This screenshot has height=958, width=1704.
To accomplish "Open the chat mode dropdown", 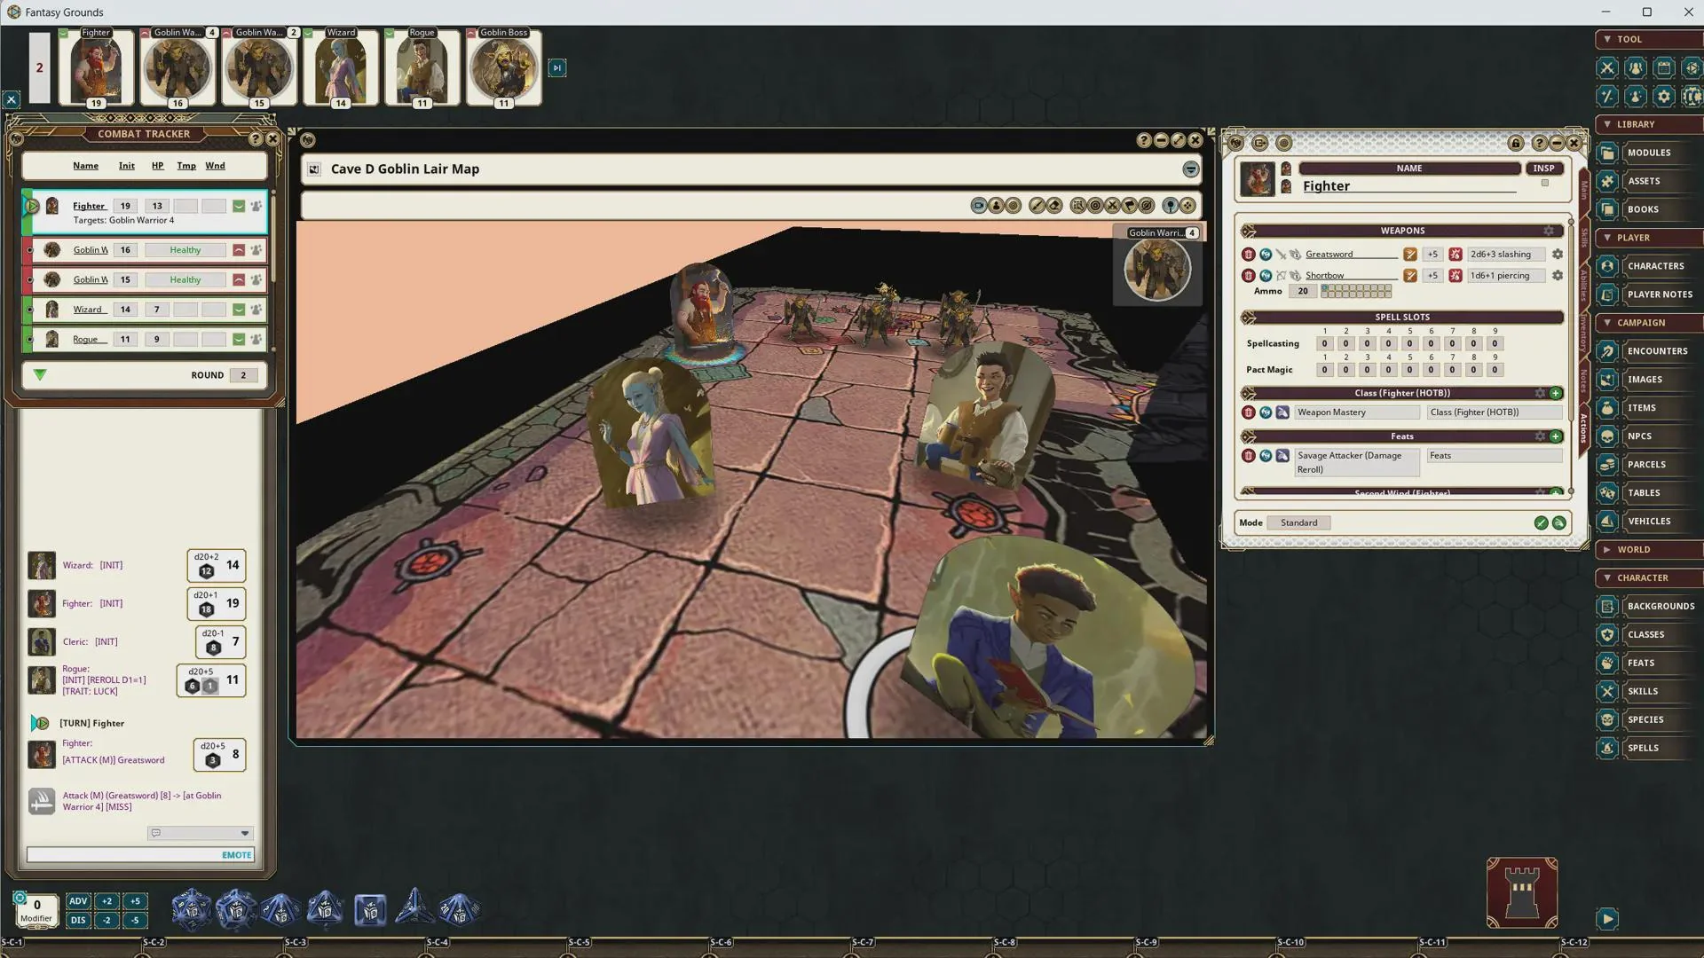I will point(201,834).
